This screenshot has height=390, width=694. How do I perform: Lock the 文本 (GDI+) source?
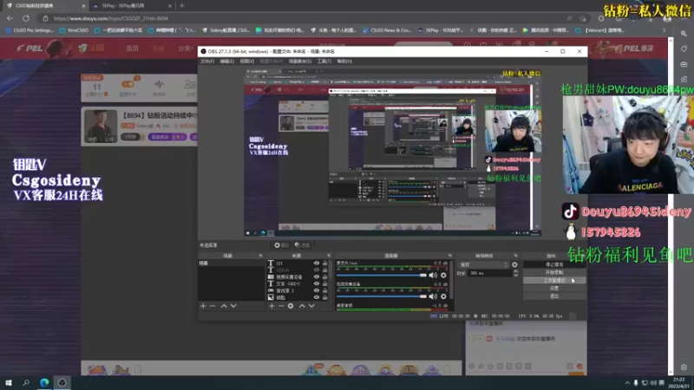[324, 283]
